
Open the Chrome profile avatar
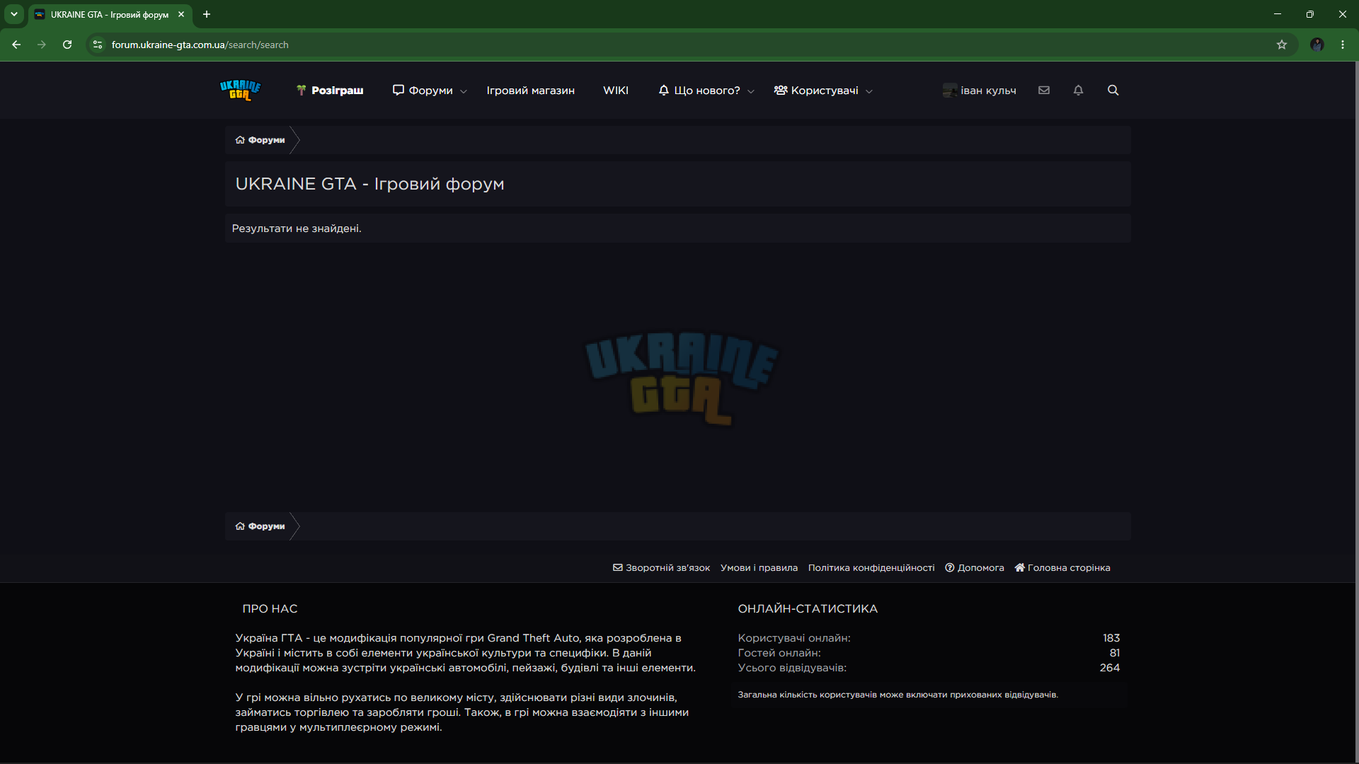(1317, 45)
